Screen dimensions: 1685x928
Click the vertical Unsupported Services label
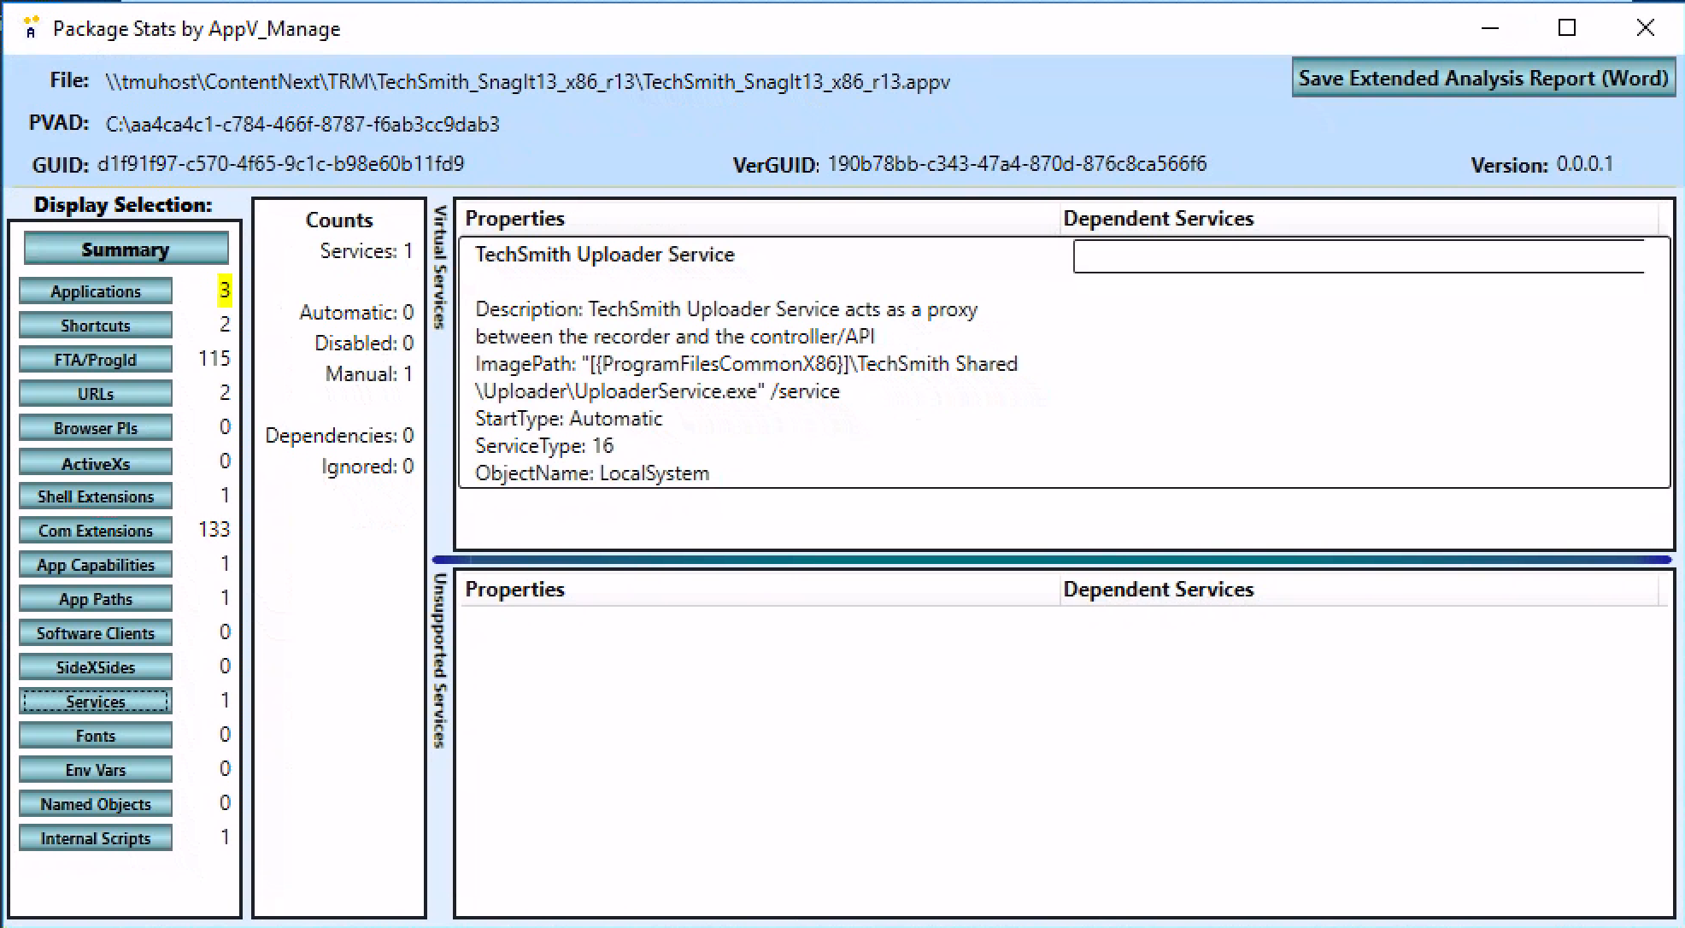tap(440, 661)
